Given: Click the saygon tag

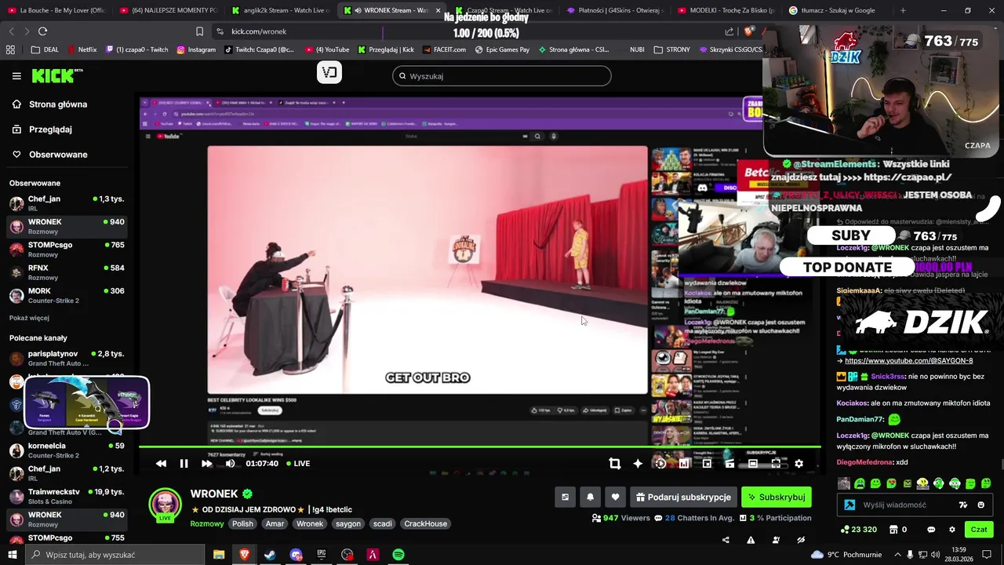Looking at the screenshot, I should [x=348, y=524].
